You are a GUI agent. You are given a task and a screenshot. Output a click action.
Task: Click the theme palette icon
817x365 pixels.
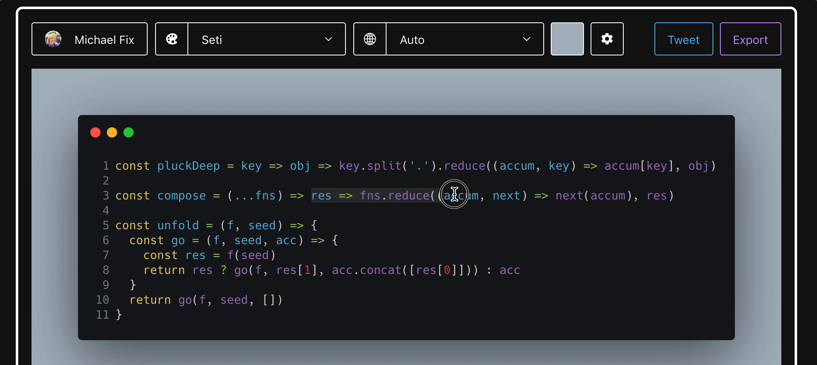(172, 39)
